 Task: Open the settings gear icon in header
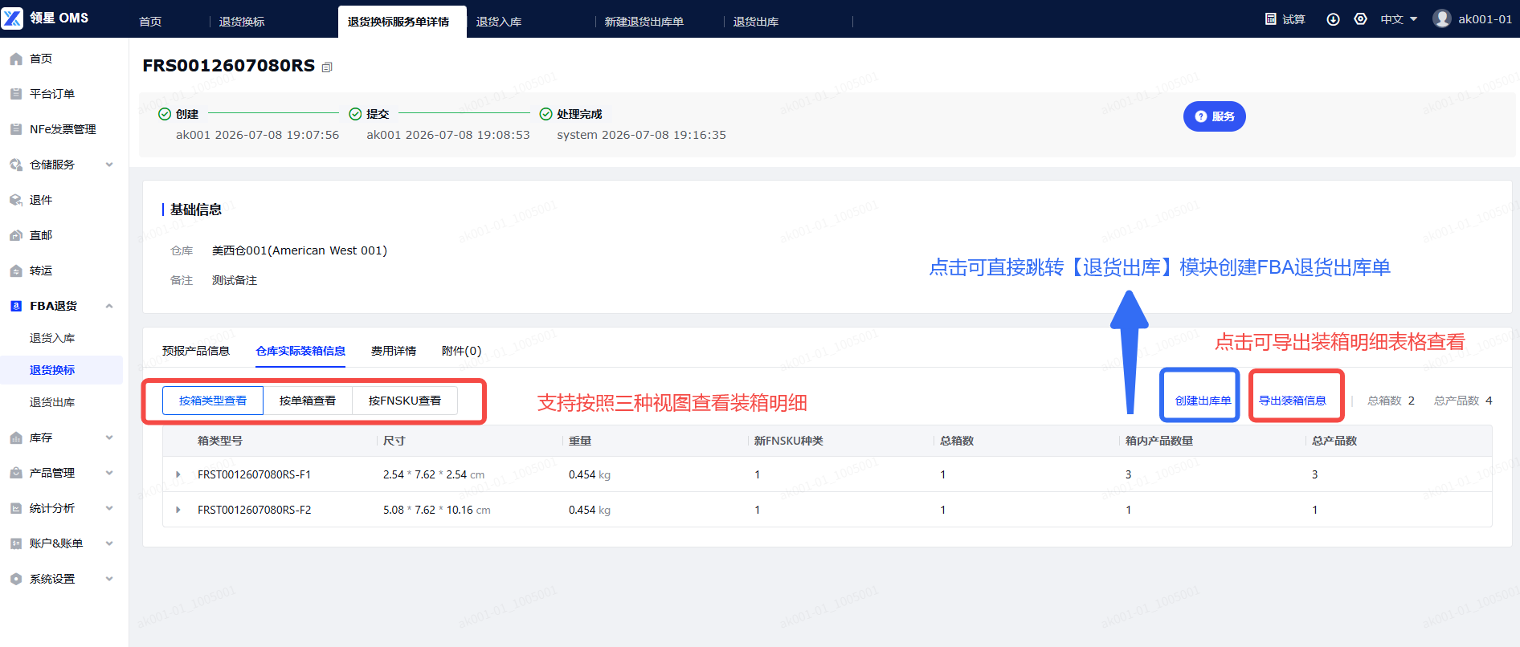pos(1360,19)
